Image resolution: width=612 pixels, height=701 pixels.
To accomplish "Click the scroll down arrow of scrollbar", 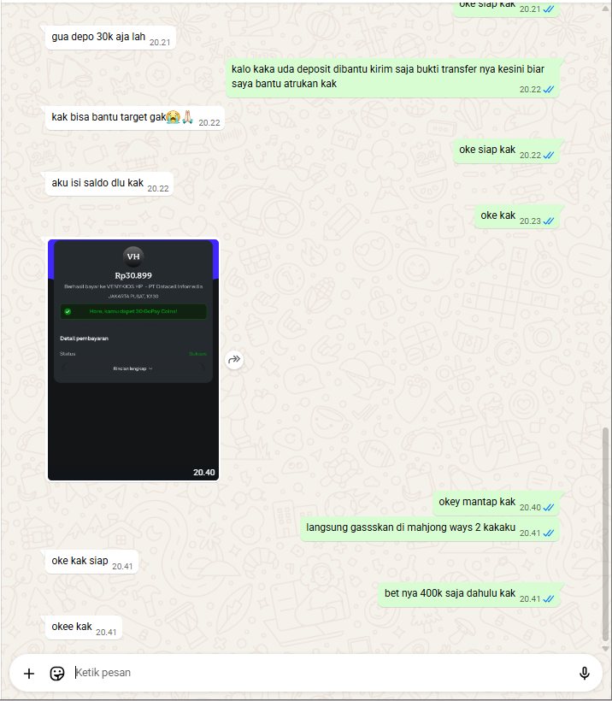I will 606,648.
